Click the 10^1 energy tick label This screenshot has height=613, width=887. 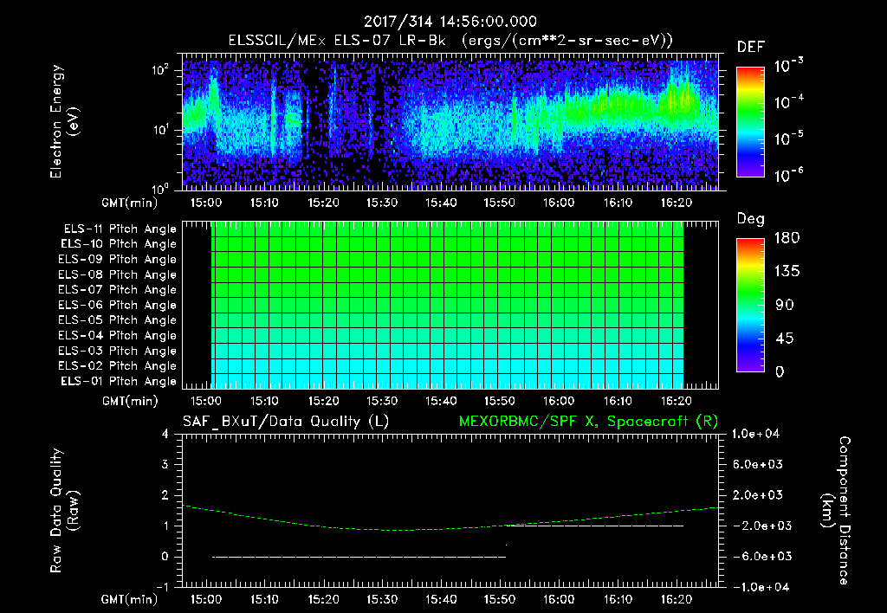160,130
